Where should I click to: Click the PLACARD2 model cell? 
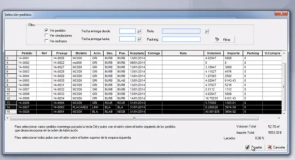coord(81,107)
